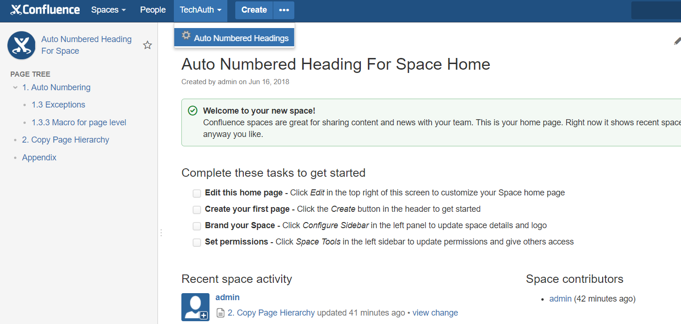Click the gear icon in Auto Numbered Headings item
Viewport: 681px width, 324px height.
(x=186, y=35)
